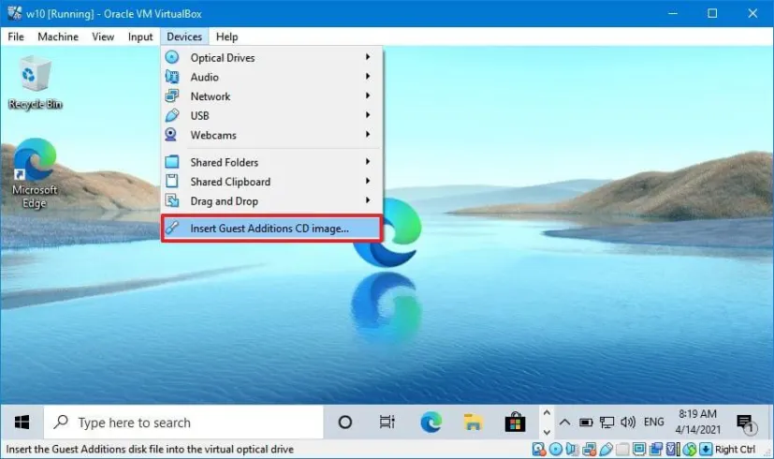Click the ENG language indicator
This screenshot has height=459, width=774.
coord(655,422)
